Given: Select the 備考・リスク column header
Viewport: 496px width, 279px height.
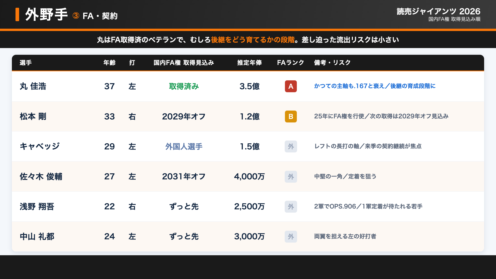Looking at the screenshot, I should point(332,63).
